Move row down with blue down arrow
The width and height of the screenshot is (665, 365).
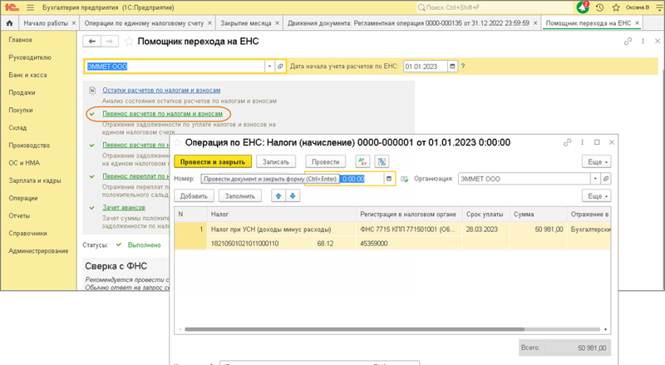[293, 195]
